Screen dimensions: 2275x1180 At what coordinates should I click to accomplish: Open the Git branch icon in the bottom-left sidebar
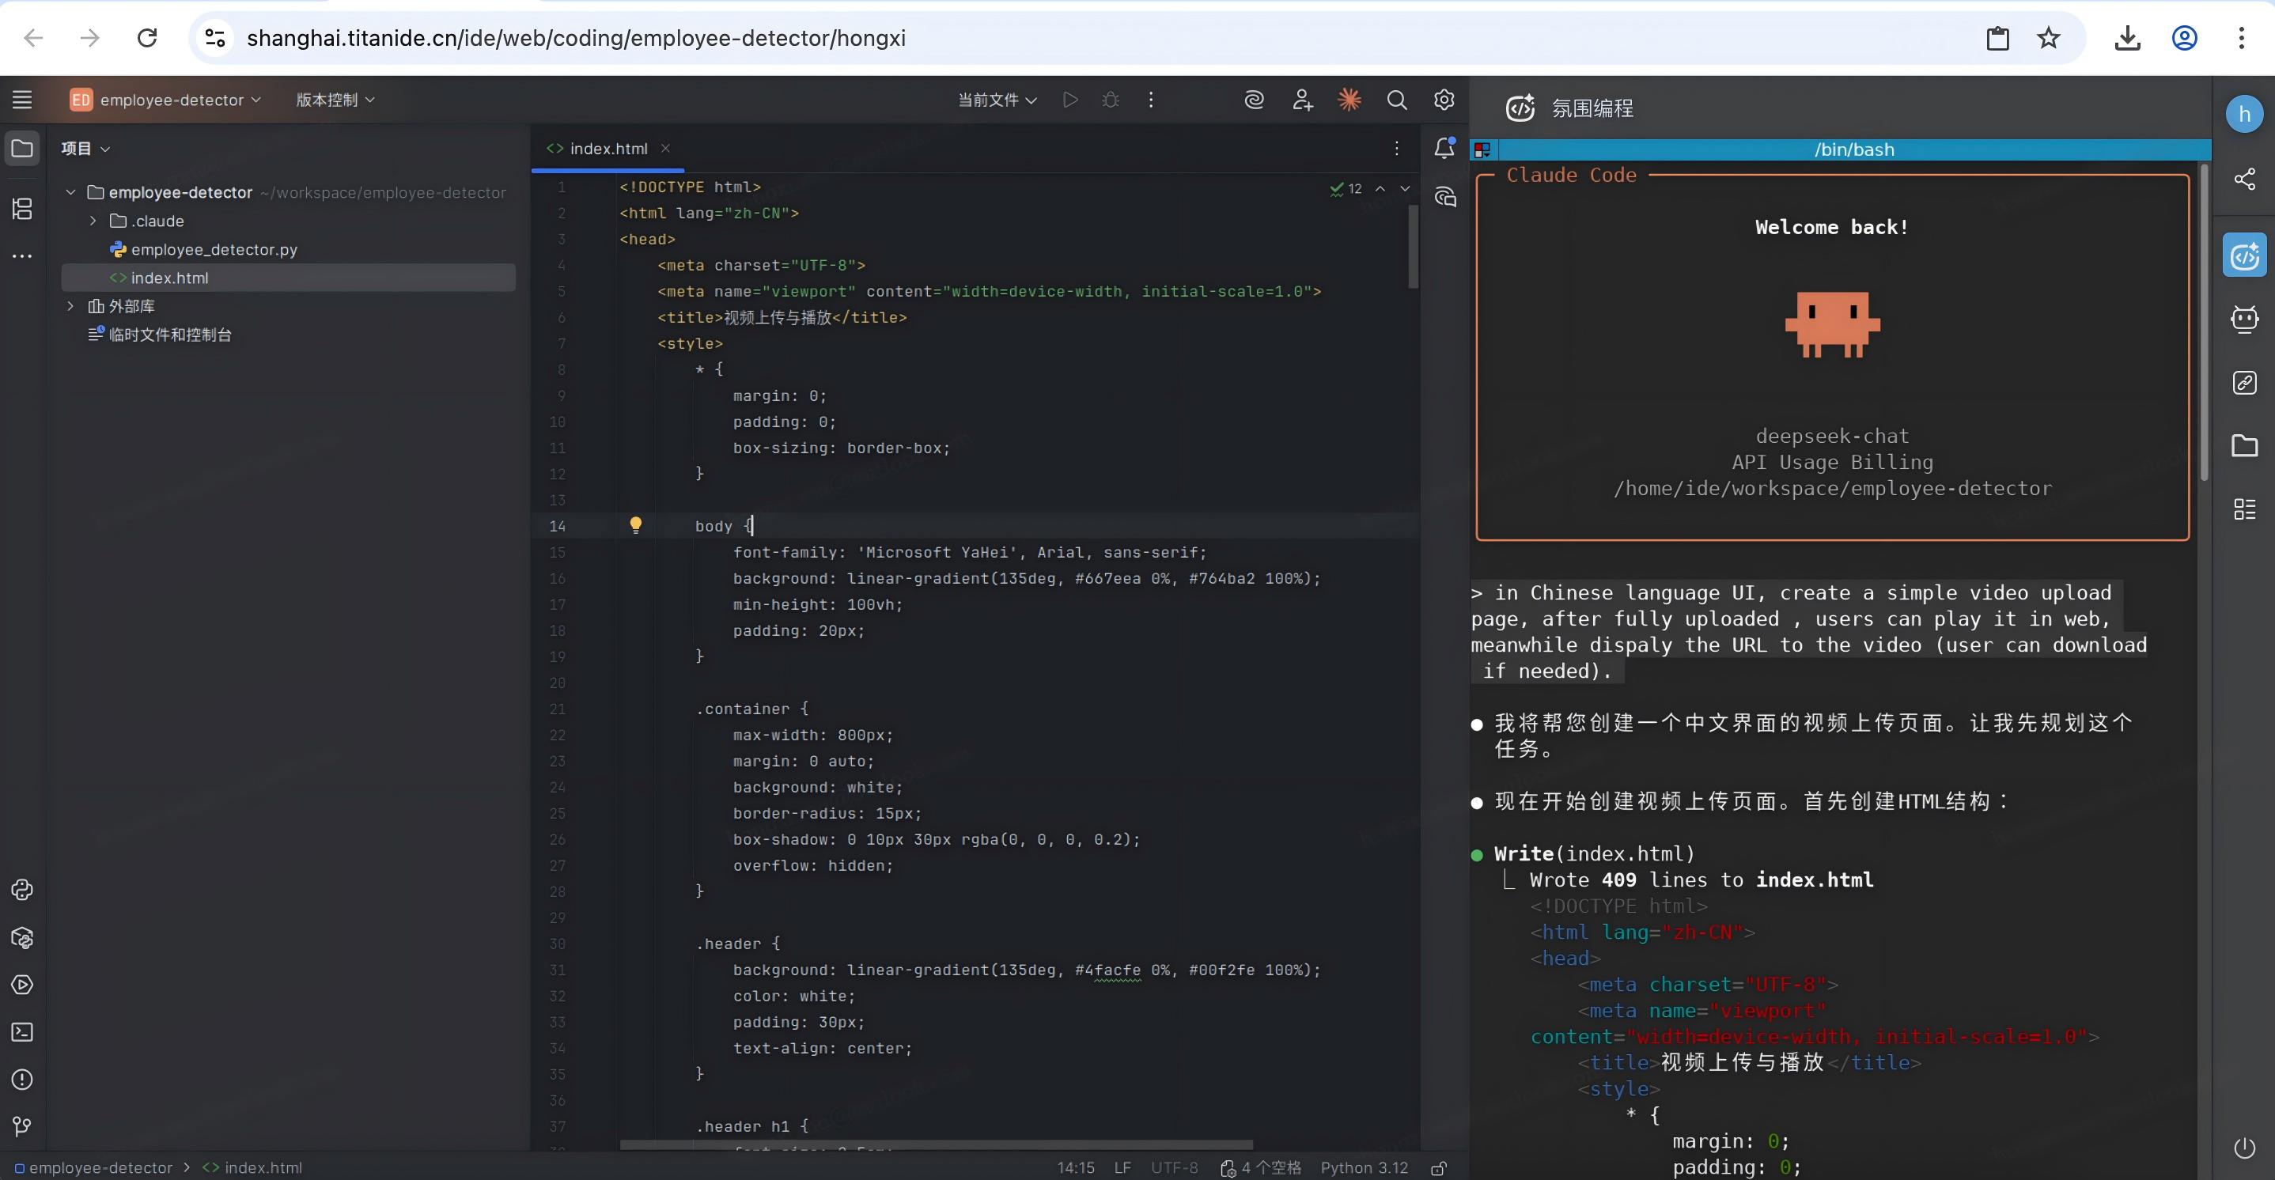click(x=22, y=1126)
